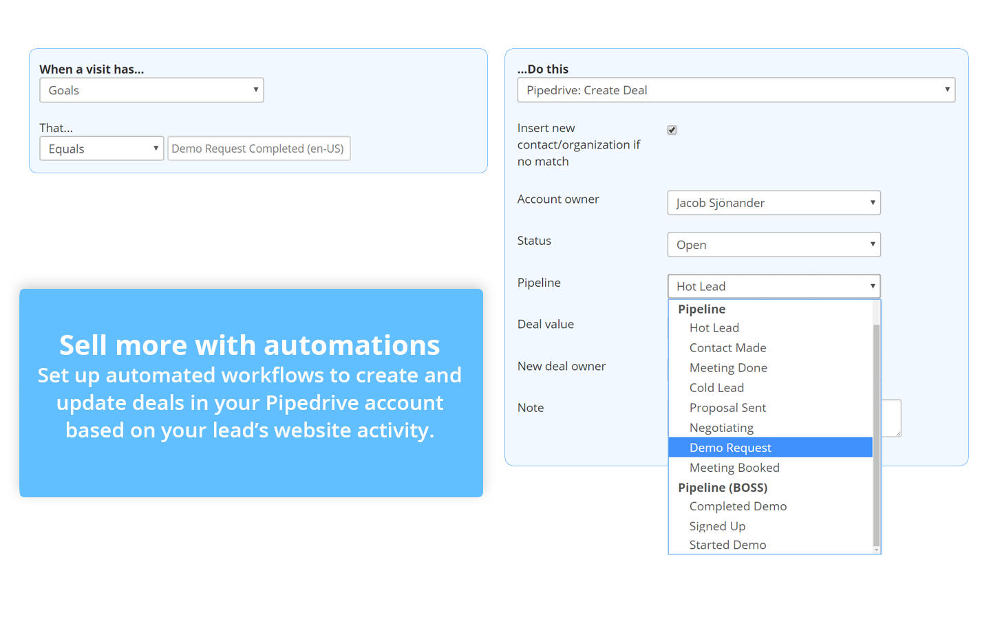Select Completed Demo under Pipeline (BOSS)

coord(738,506)
